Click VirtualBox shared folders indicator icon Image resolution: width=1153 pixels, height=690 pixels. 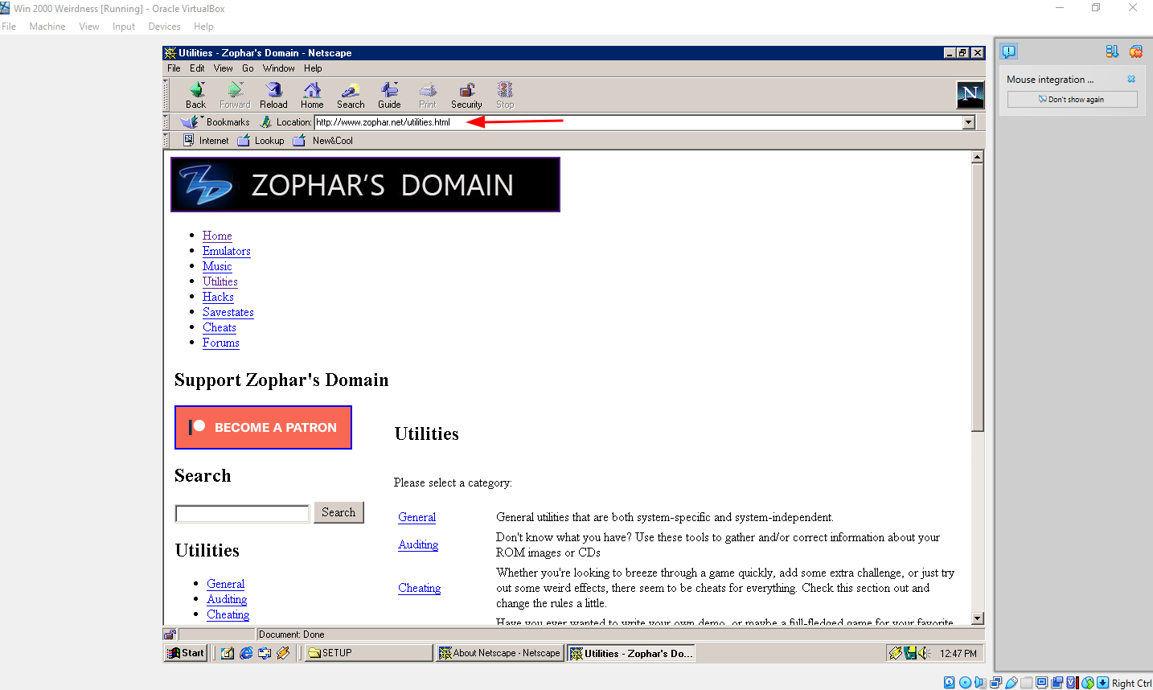click(x=1027, y=683)
